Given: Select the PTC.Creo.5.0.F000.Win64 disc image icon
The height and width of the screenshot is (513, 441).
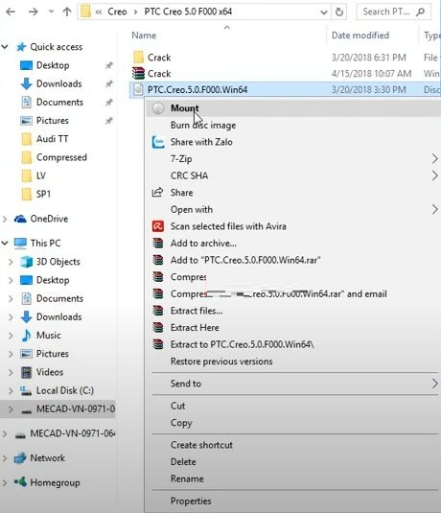Looking at the screenshot, I should click(138, 89).
